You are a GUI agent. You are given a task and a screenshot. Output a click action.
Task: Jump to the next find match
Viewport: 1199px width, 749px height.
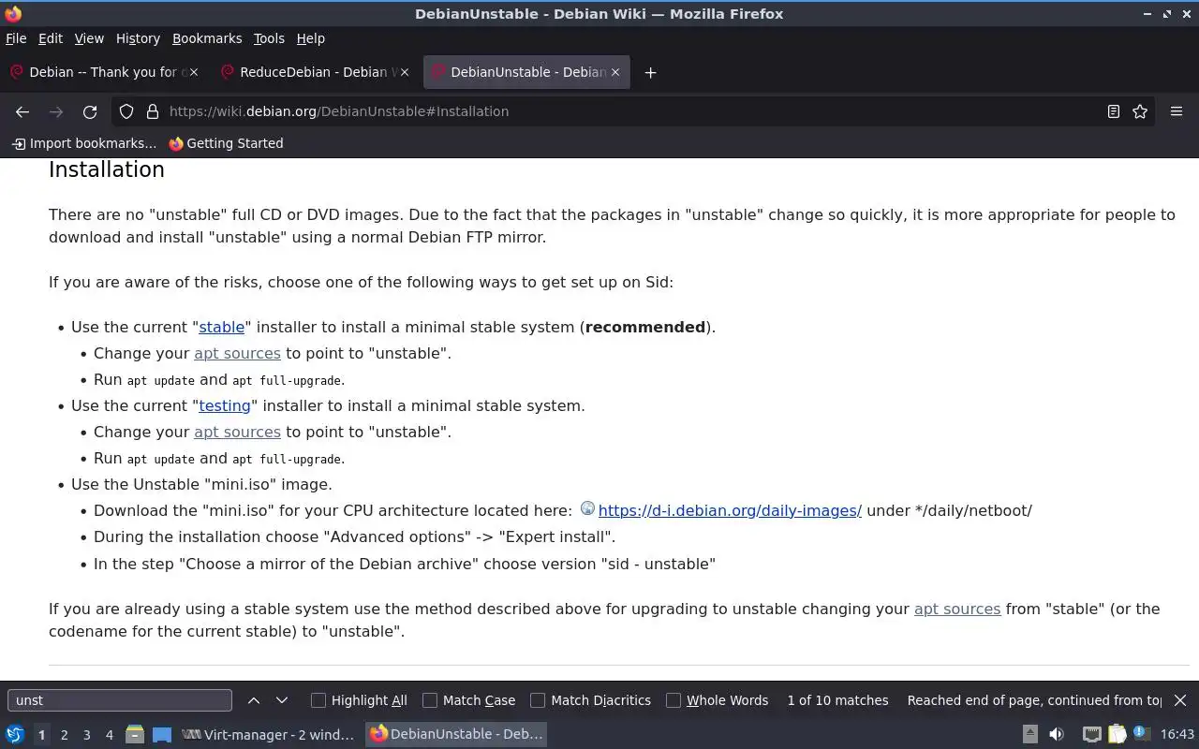(x=281, y=700)
